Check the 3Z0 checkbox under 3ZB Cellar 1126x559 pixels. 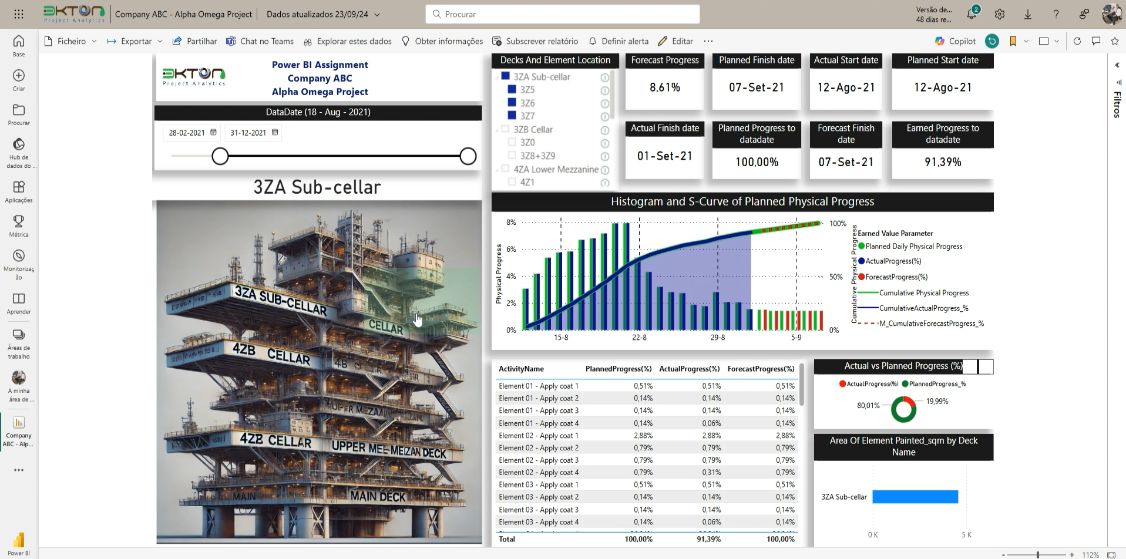coord(512,142)
